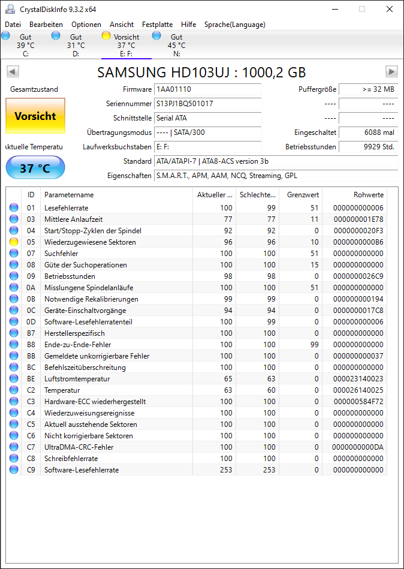The height and width of the screenshot is (569, 404).
Task: Click the Standard field ATA/ATAPI-7
Action: 276,161
